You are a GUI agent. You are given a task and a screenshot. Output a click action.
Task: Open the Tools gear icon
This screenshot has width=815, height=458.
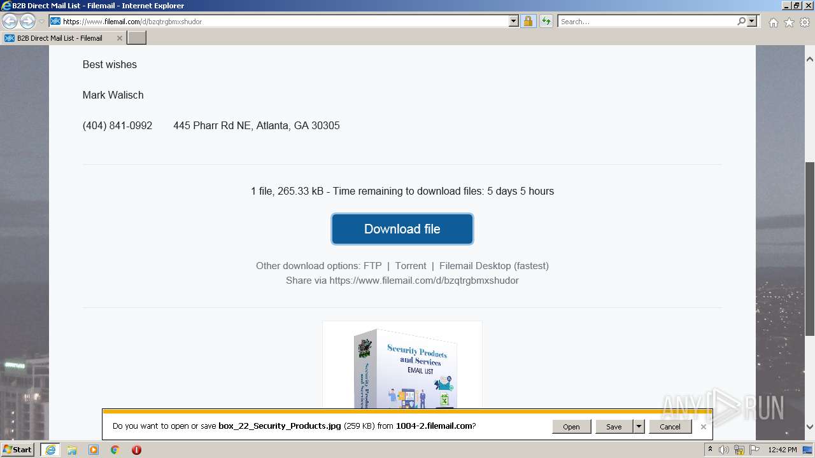pyautogui.click(x=804, y=22)
